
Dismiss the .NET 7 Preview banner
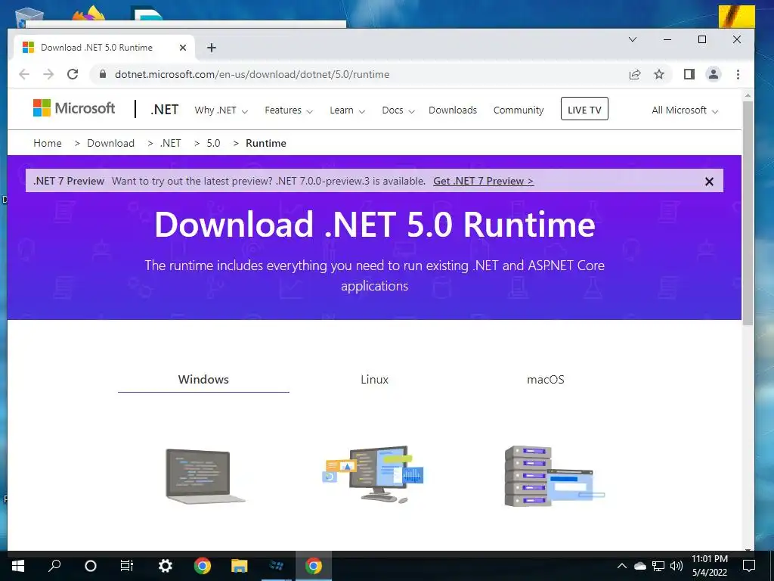coord(709,182)
